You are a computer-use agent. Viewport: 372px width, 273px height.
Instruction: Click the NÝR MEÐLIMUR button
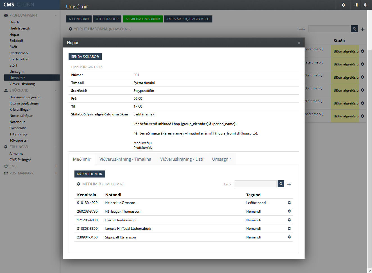[x=90, y=174]
